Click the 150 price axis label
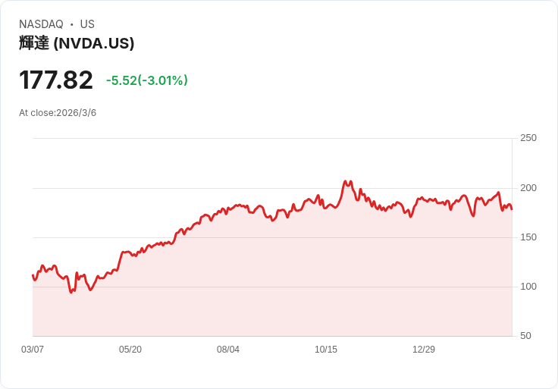Viewport: 558px width, 389px height. click(x=528, y=237)
